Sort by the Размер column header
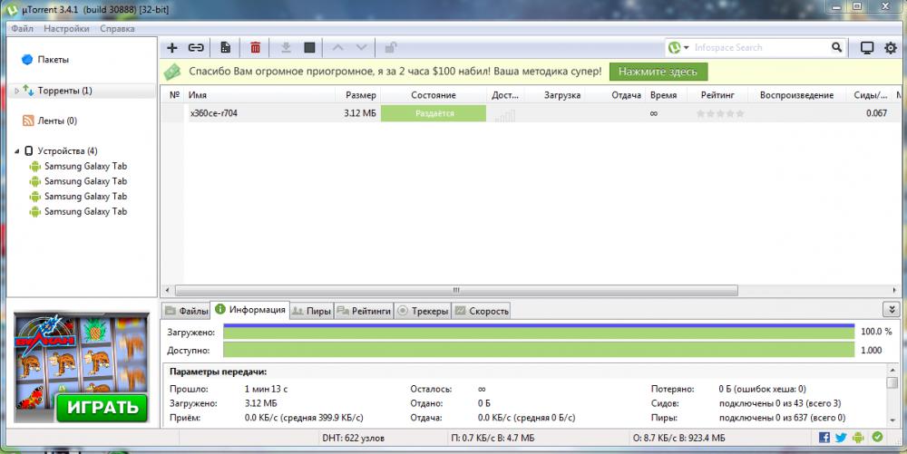The width and height of the screenshot is (907, 454). coord(358,95)
